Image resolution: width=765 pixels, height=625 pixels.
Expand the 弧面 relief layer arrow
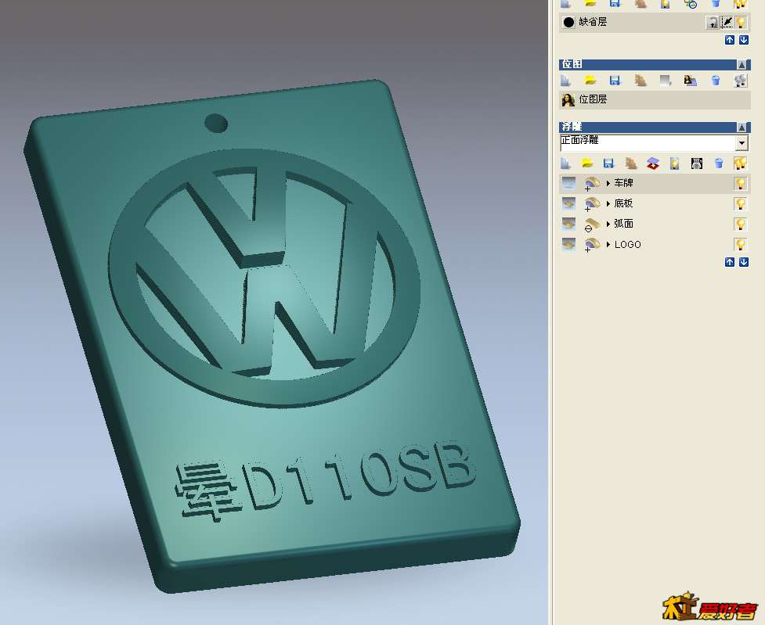[608, 224]
